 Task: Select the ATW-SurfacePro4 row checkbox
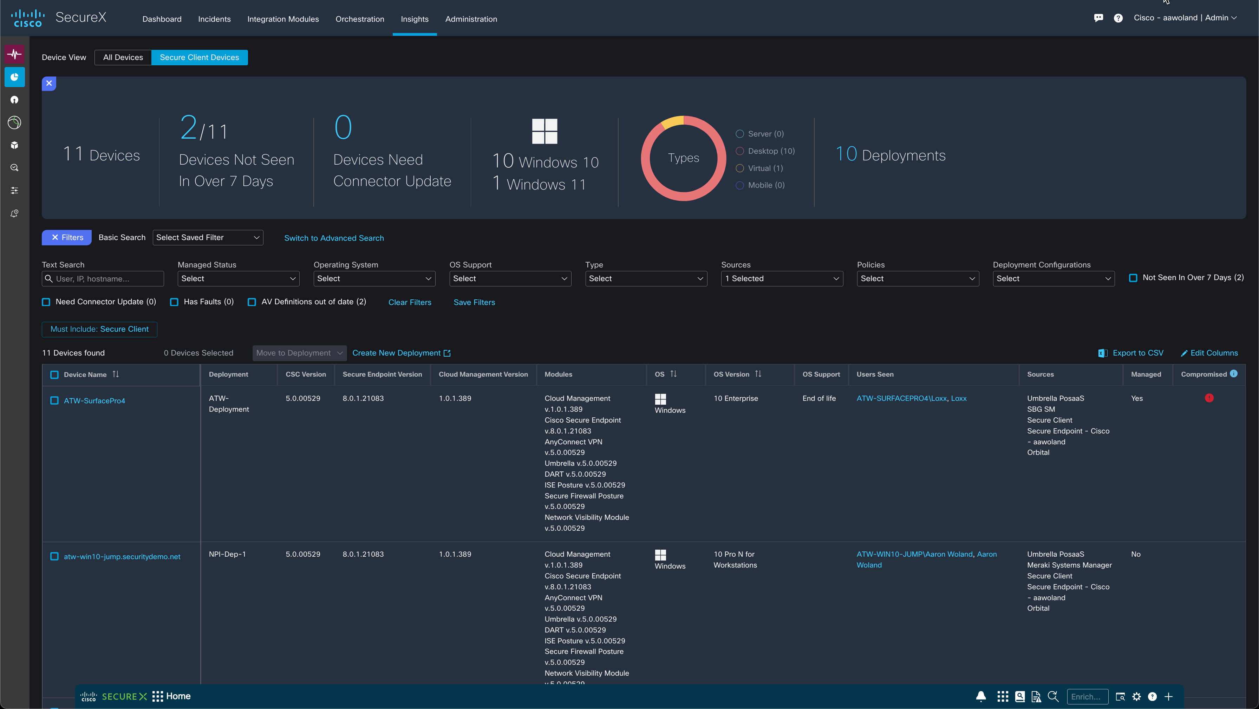[54, 400]
